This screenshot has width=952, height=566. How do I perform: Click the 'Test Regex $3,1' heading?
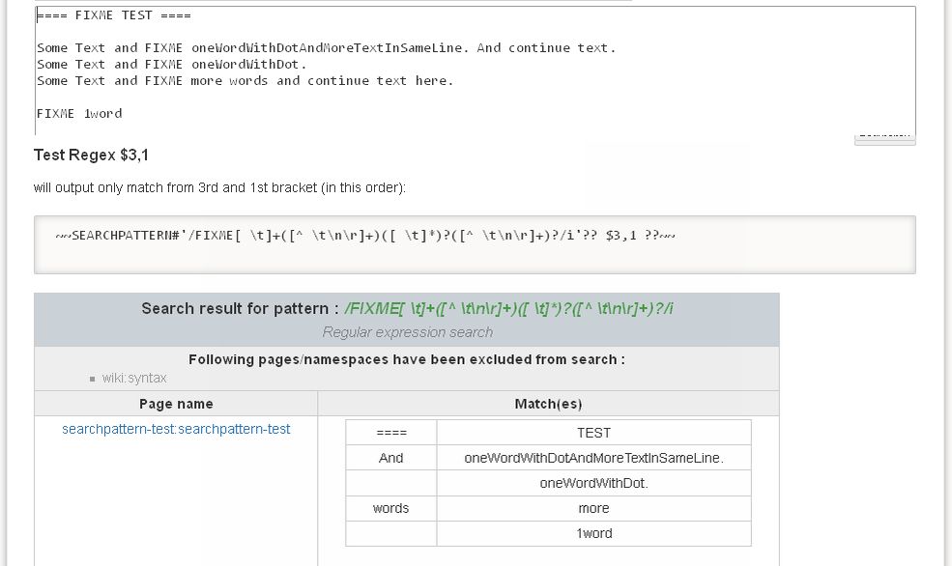coord(91,156)
